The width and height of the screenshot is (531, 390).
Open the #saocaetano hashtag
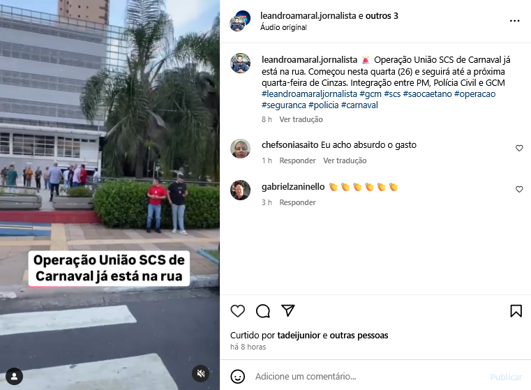tap(427, 93)
